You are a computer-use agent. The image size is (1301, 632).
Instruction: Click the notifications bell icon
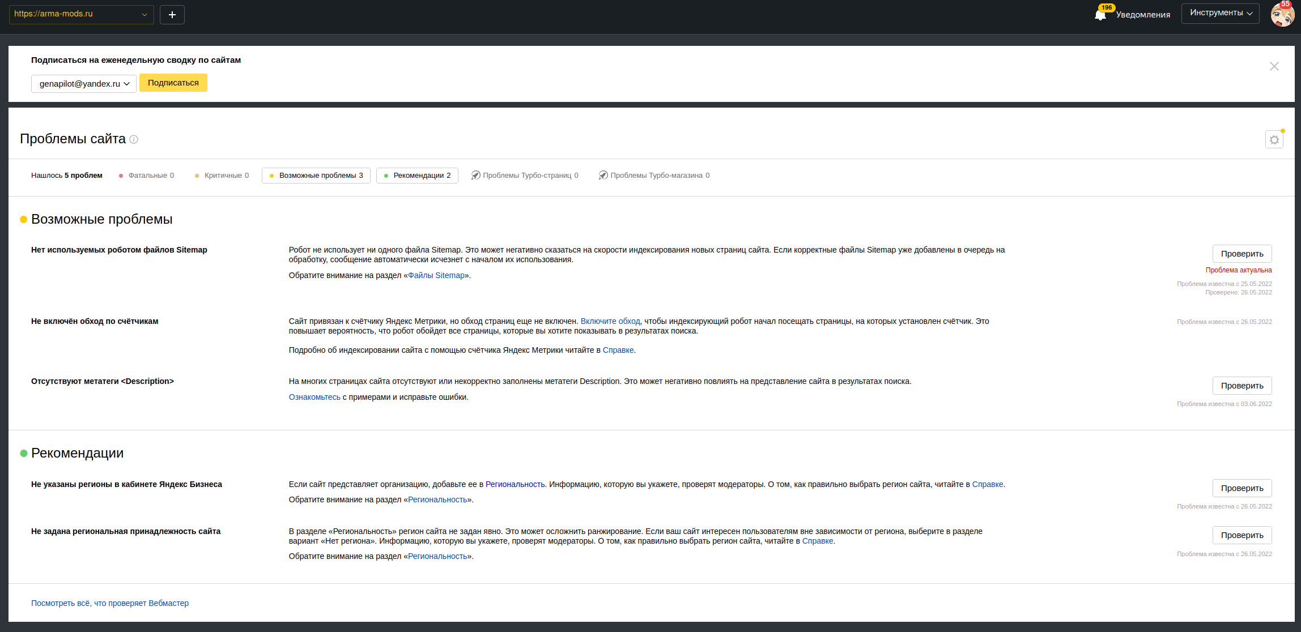point(1100,15)
